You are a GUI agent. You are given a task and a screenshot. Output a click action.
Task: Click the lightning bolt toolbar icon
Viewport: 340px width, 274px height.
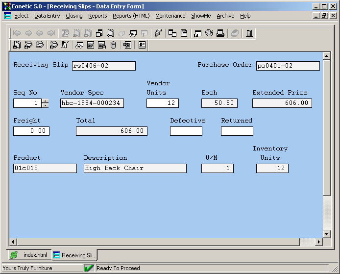coord(158,33)
